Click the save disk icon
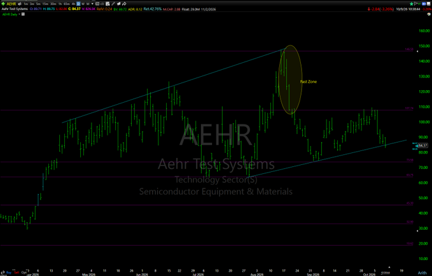 tap(428, 4)
